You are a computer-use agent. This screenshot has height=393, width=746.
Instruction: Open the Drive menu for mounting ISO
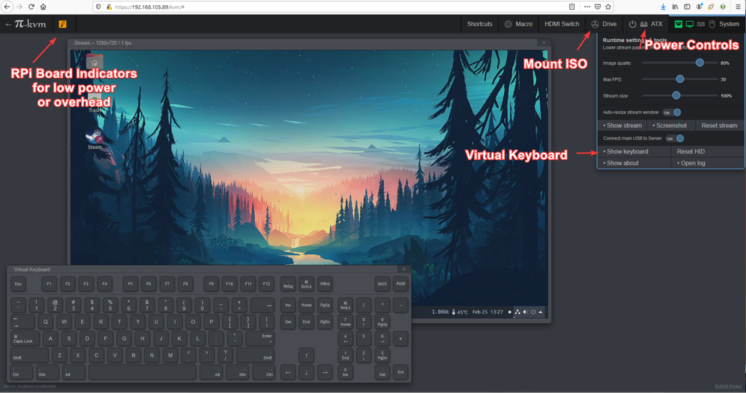tap(604, 24)
